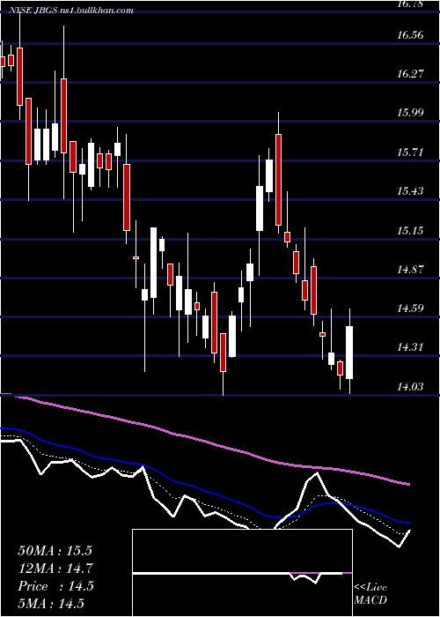
Task: Click the 15.43 price axis label
Action: tap(410, 191)
